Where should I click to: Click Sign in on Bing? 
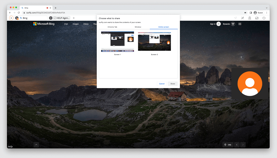point(213,24)
